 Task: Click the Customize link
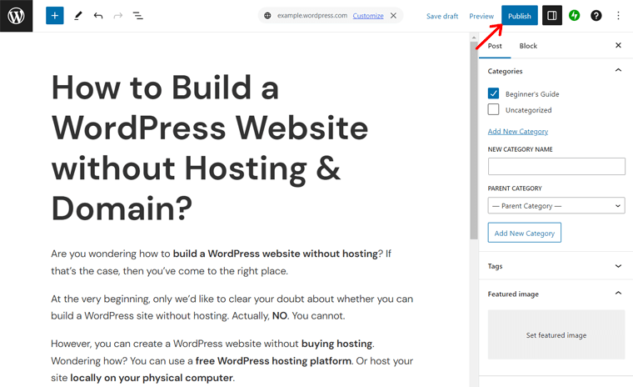(x=368, y=16)
